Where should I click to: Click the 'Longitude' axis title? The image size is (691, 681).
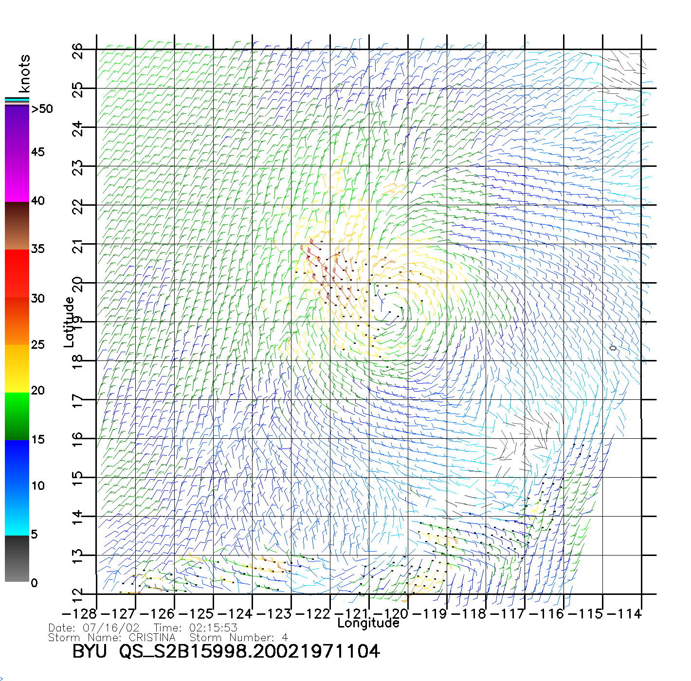(368, 623)
